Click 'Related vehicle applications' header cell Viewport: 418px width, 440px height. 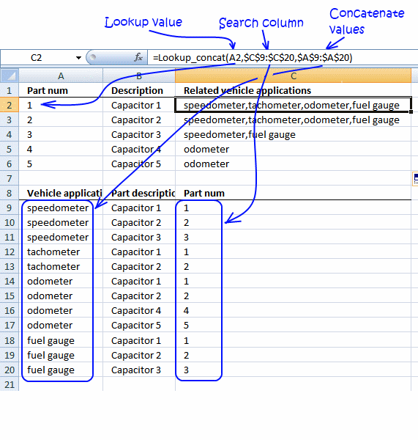(294, 91)
